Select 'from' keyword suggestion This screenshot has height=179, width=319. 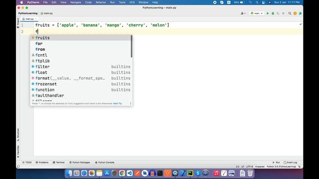[80, 49]
